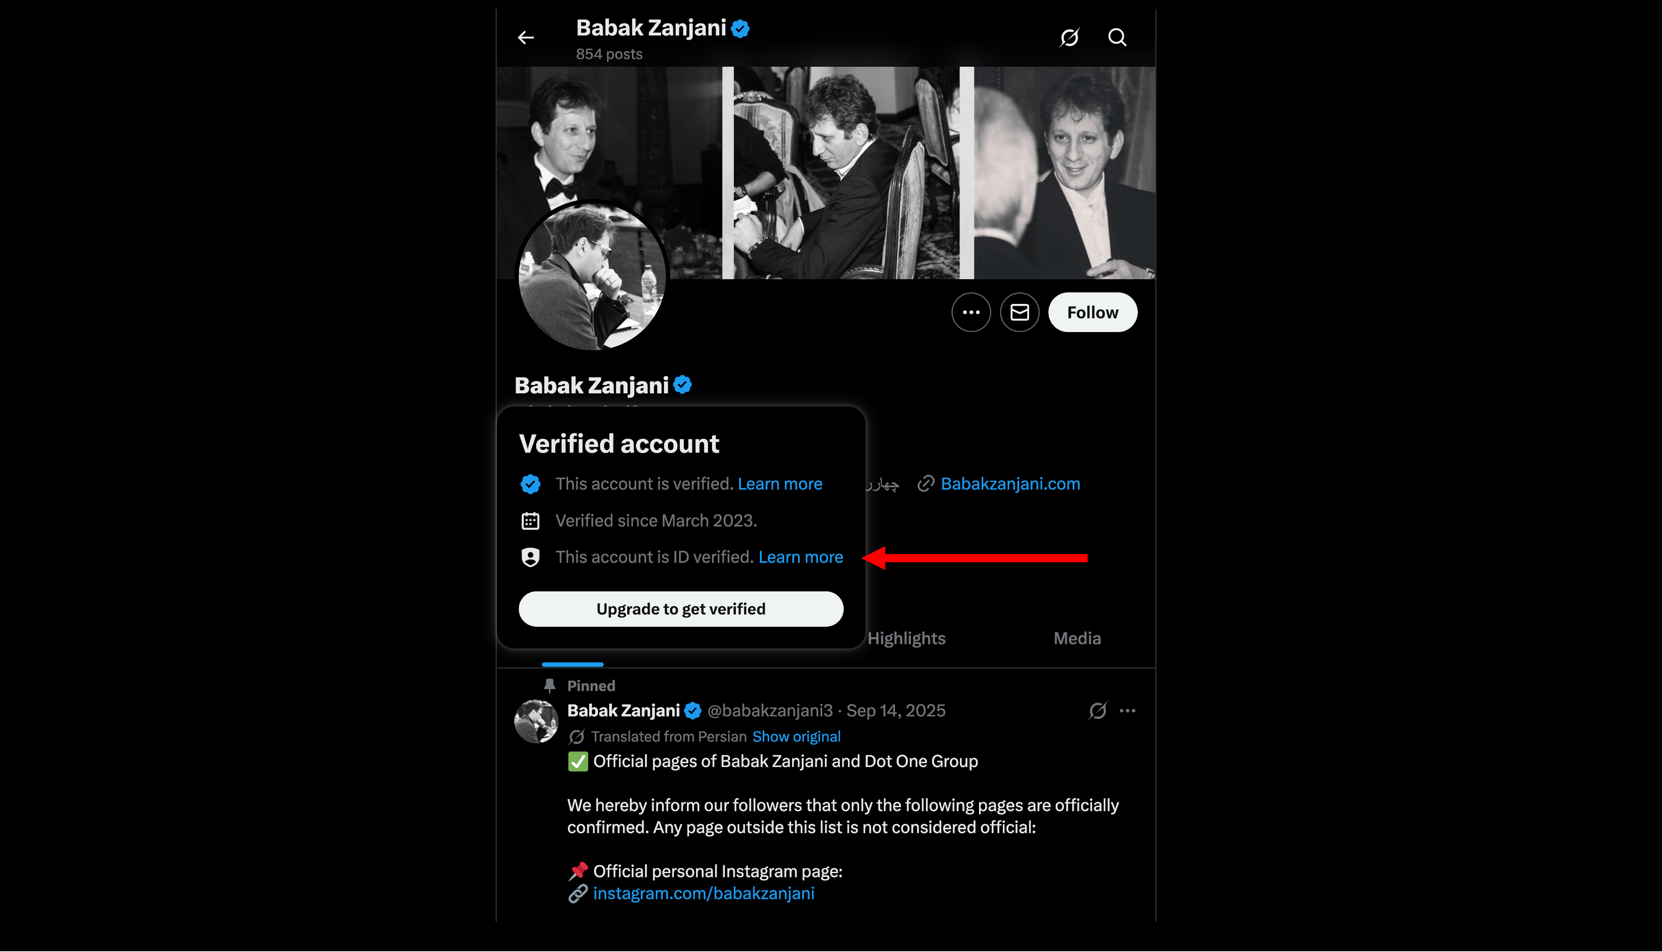Click the back arrow icon
The width and height of the screenshot is (1662, 952).
pyautogui.click(x=525, y=38)
